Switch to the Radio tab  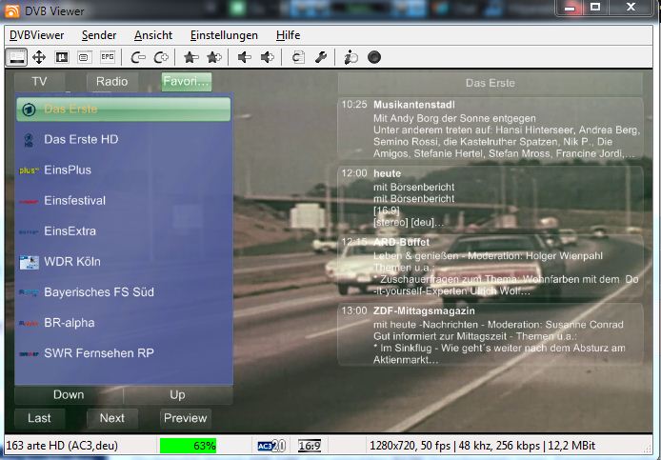[x=112, y=81]
